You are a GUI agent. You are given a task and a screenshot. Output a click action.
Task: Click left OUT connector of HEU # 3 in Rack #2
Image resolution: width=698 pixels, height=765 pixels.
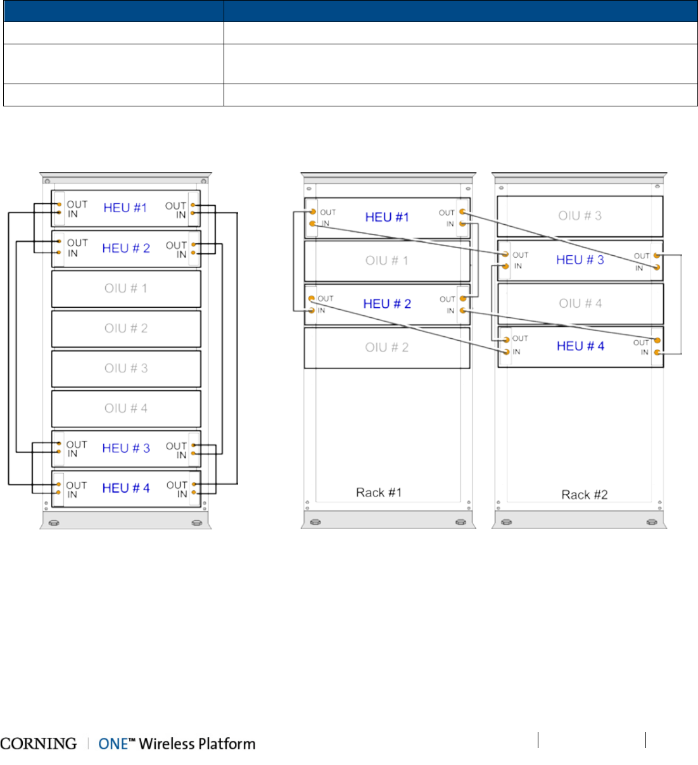[505, 255]
